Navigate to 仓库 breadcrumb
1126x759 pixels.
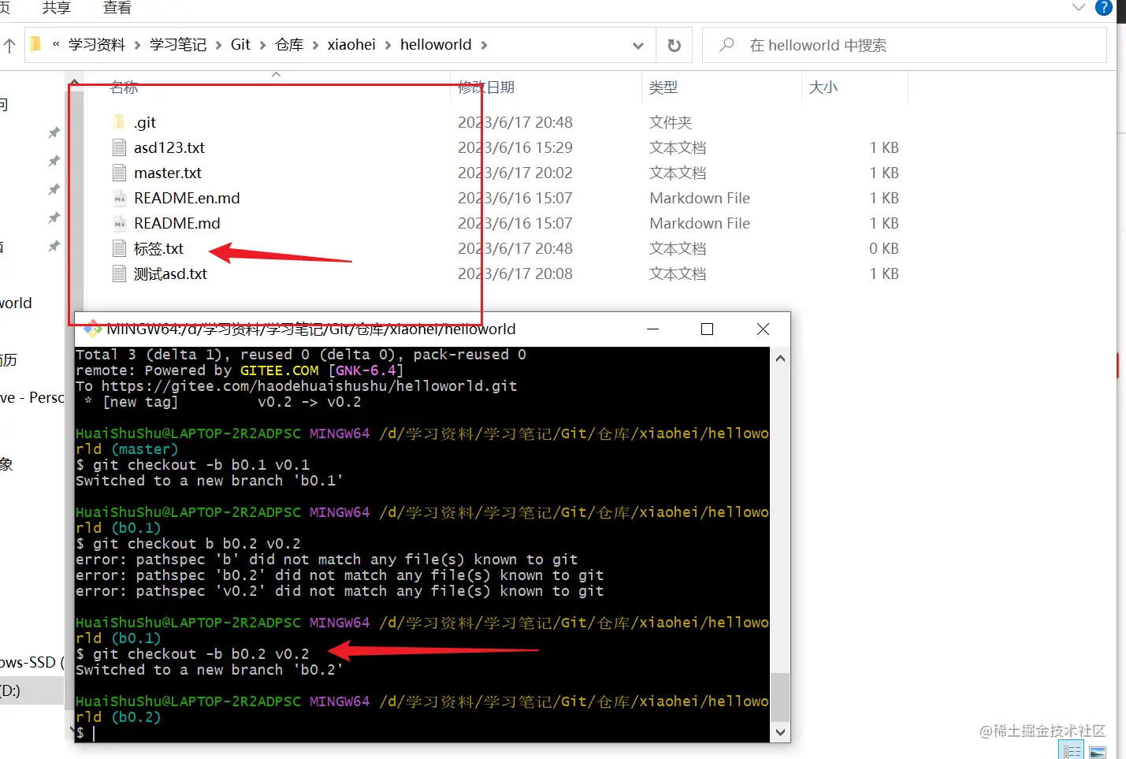pyautogui.click(x=289, y=45)
